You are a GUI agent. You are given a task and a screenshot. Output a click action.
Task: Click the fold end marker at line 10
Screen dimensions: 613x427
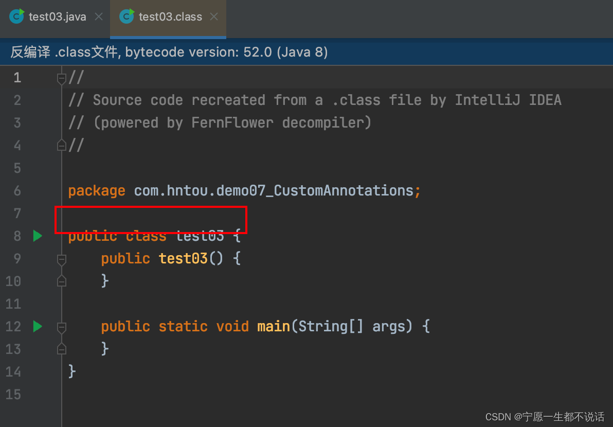[61, 281]
